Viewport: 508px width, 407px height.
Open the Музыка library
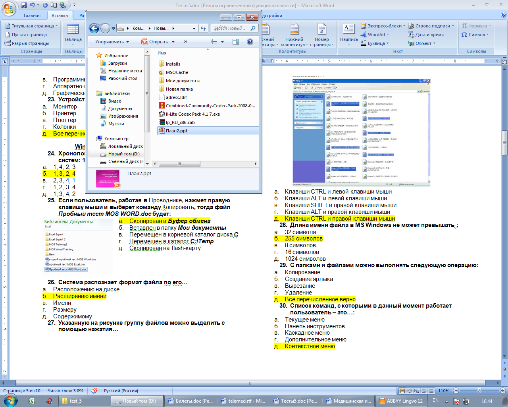click(x=116, y=124)
